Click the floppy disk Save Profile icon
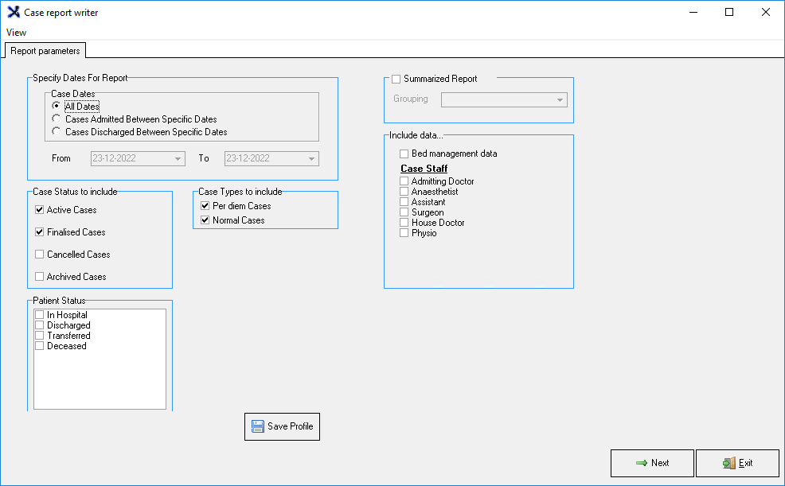785x486 pixels. coord(257,426)
